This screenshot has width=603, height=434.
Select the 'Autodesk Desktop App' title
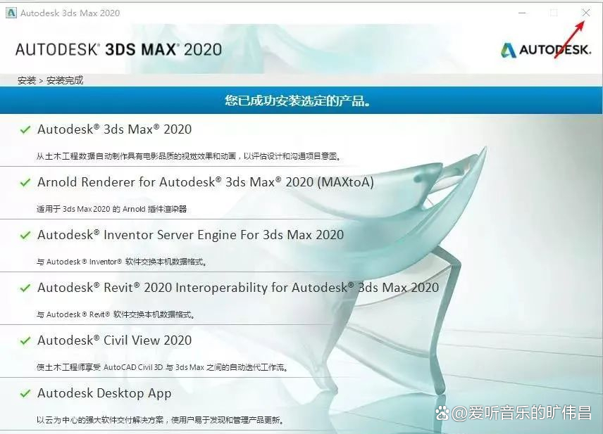104,393
